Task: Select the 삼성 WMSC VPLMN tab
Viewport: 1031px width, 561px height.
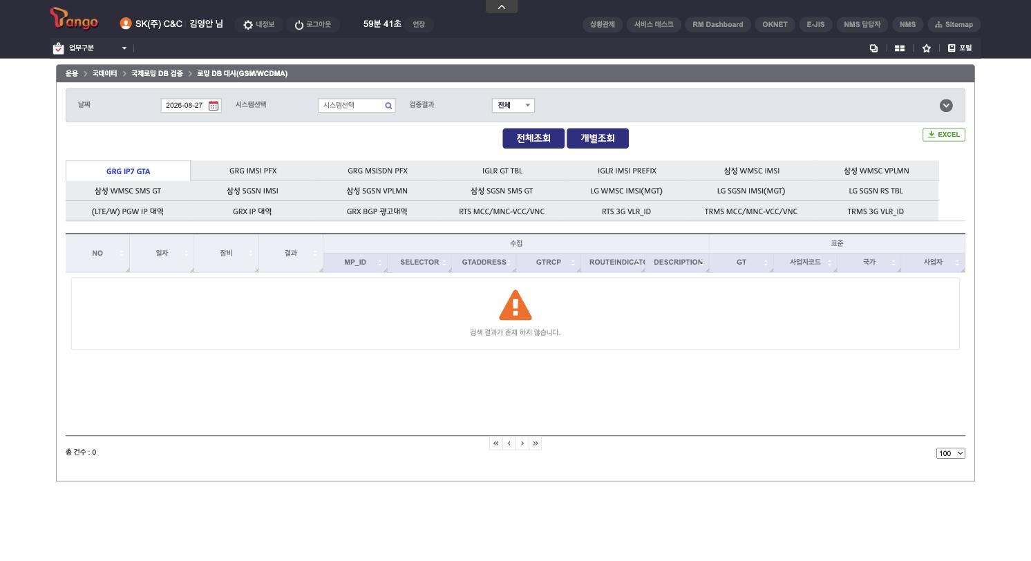Action: point(876,171)
